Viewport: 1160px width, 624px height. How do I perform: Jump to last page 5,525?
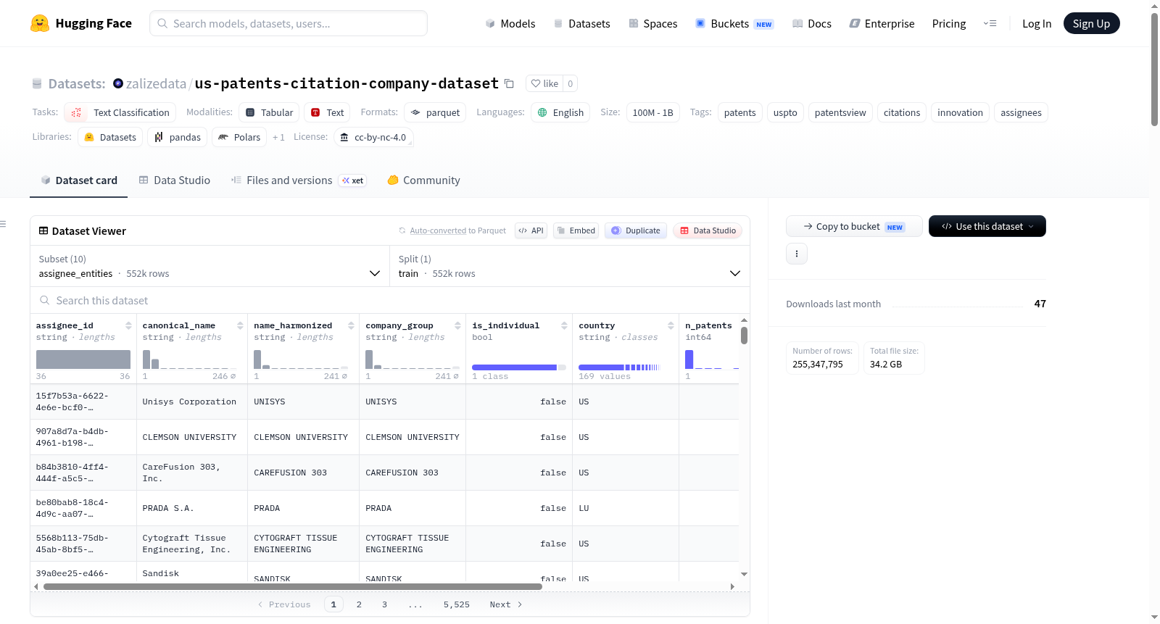point(457,604)
